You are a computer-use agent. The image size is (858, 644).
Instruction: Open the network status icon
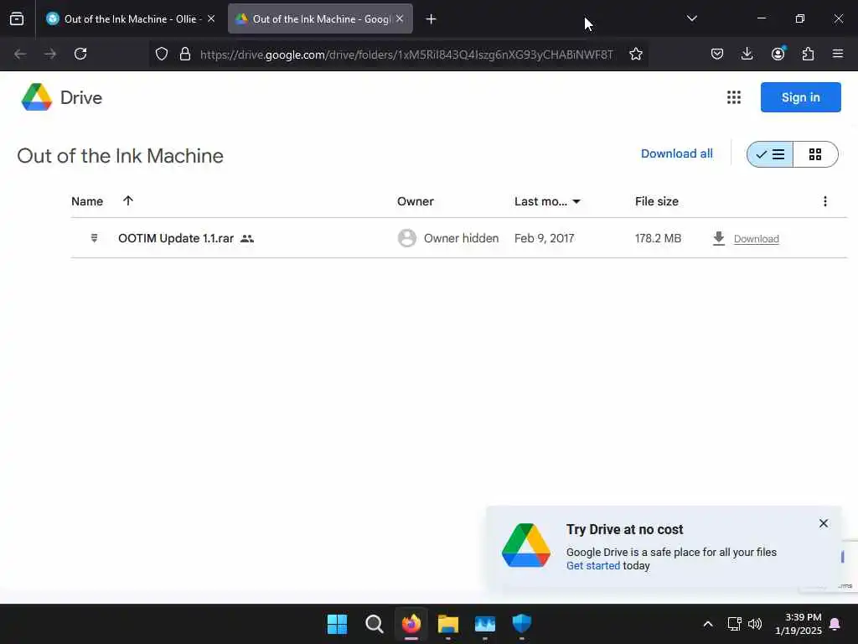[x=734, y=624]
